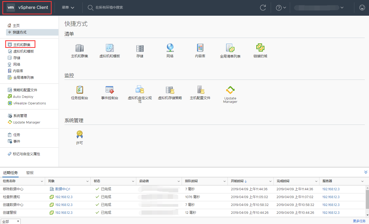Open 状态 column filter dropdown
369x224 pixels.
click(x=133, y=181)
